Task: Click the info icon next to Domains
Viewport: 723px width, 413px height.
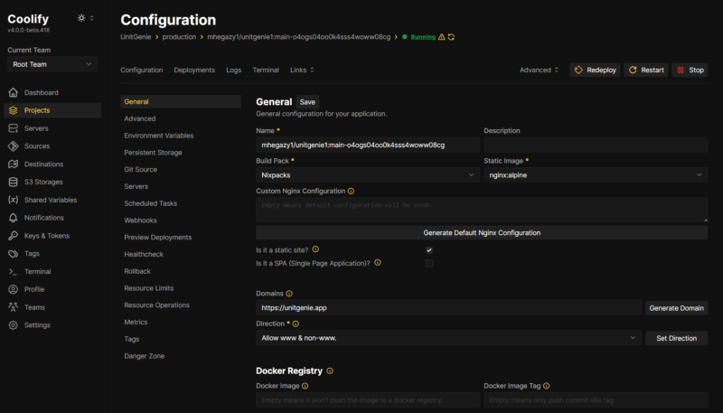Action: [289, 294]
